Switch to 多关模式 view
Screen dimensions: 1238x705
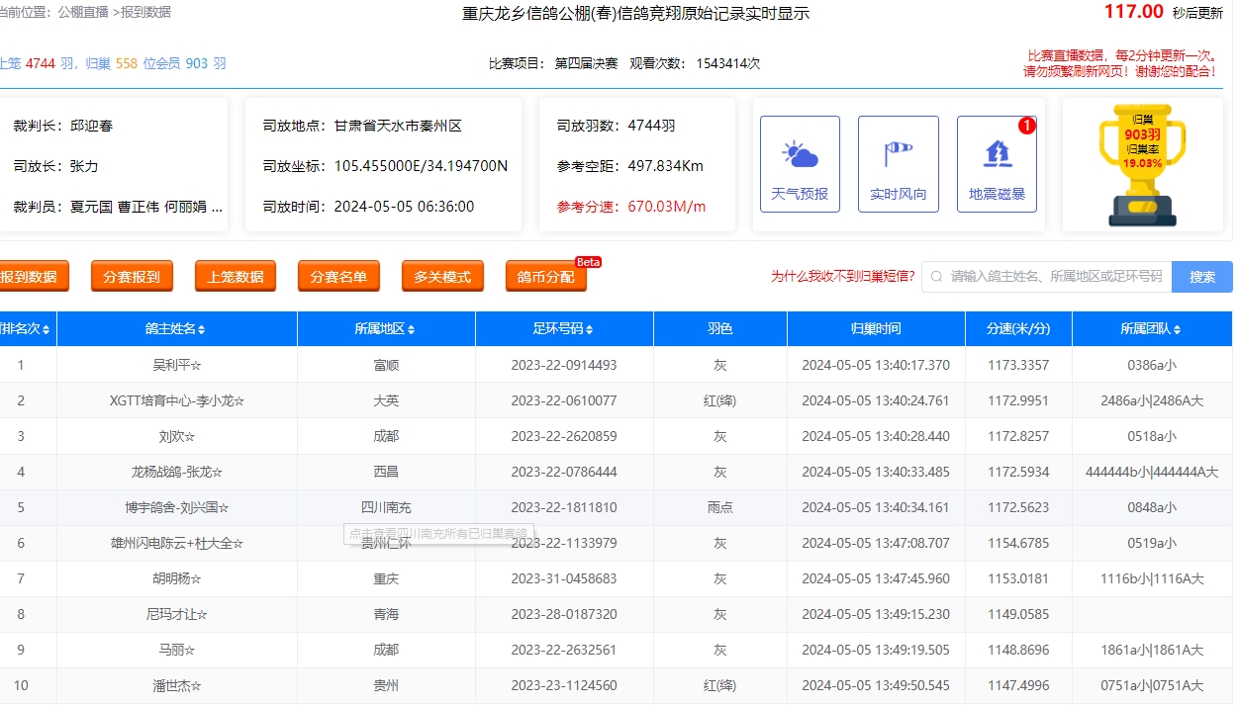click(x=442, y=277)
